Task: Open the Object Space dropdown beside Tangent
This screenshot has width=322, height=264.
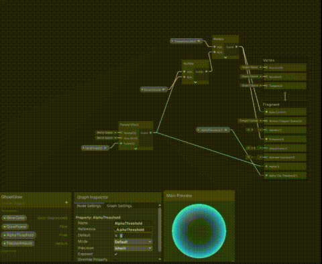Action: (250, 86)
